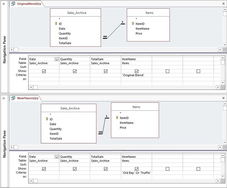This screenshot has width=227, height=188.
Task: Open Date field dropdown in OriginalBlendQry grid
Action: [56, 59]
